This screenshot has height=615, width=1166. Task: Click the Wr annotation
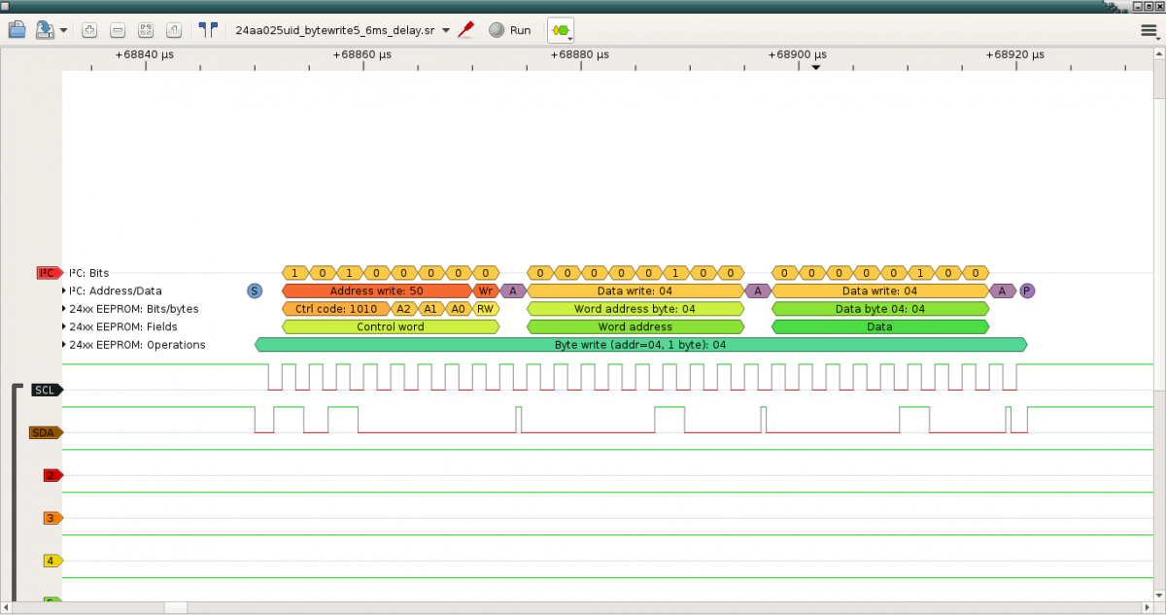coord(486,290)
